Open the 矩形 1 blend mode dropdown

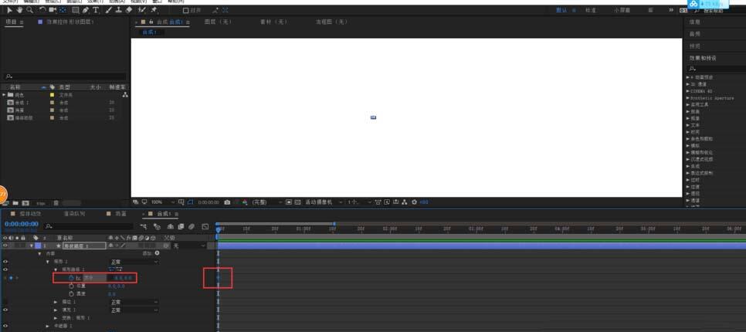point(134,262)
